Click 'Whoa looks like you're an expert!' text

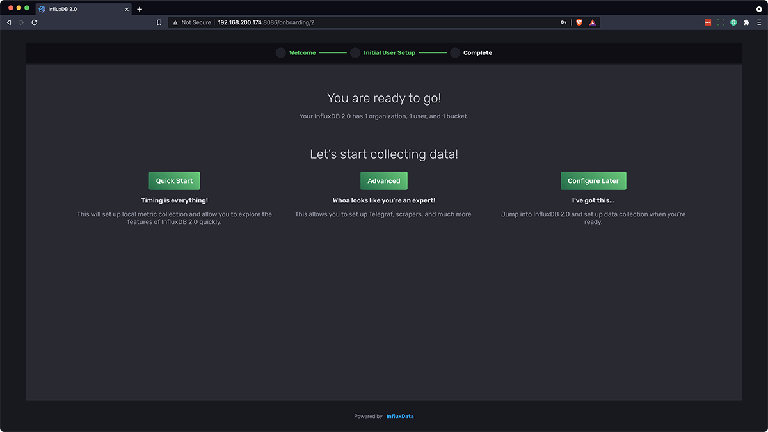click(x=384, y=200)
